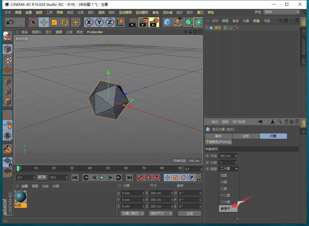Image resolution: width=309 pixels, height=226 pixels.
Task: Toggle Snap magnet icon
Action: point(8,149)
